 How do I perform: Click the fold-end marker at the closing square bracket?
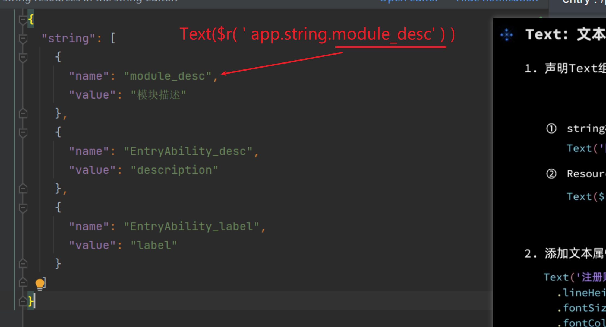[x=23, y=282]
